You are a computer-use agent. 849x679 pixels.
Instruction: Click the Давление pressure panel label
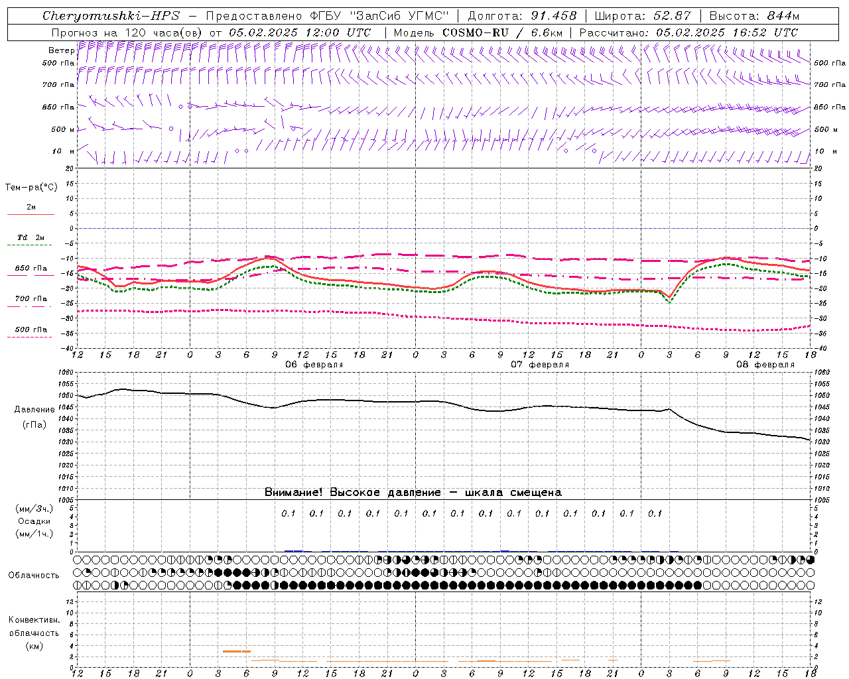34,410
